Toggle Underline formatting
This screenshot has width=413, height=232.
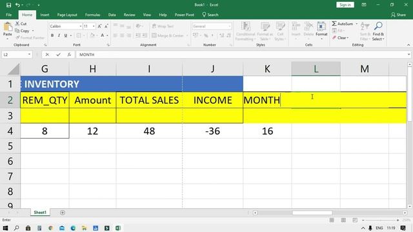pyautogui.click(x=66, y=35)
